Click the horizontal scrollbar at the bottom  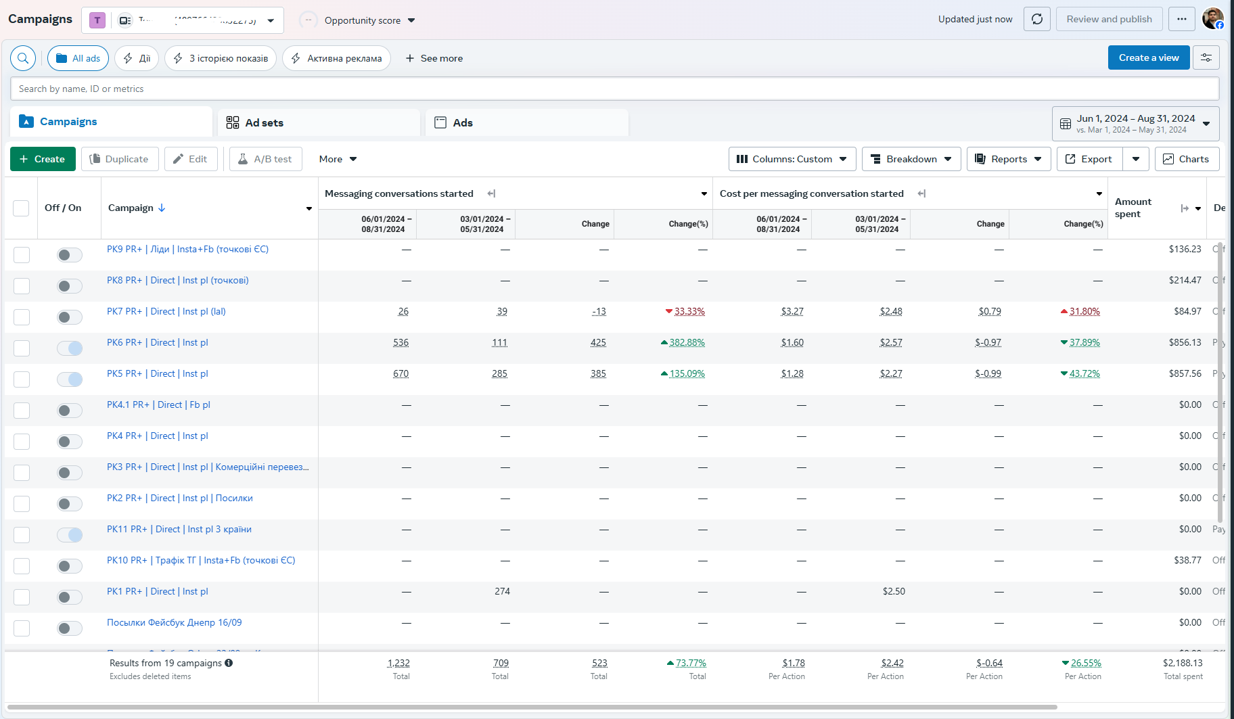[x=532, y=708]
